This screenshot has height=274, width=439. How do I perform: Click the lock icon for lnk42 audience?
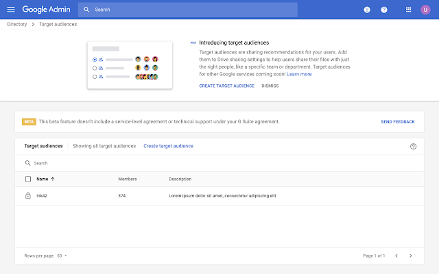click(x=28, y=195)
